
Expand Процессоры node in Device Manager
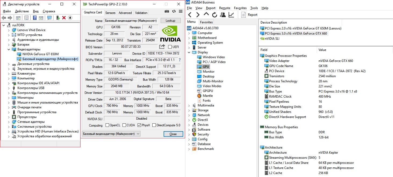point(9,117)
